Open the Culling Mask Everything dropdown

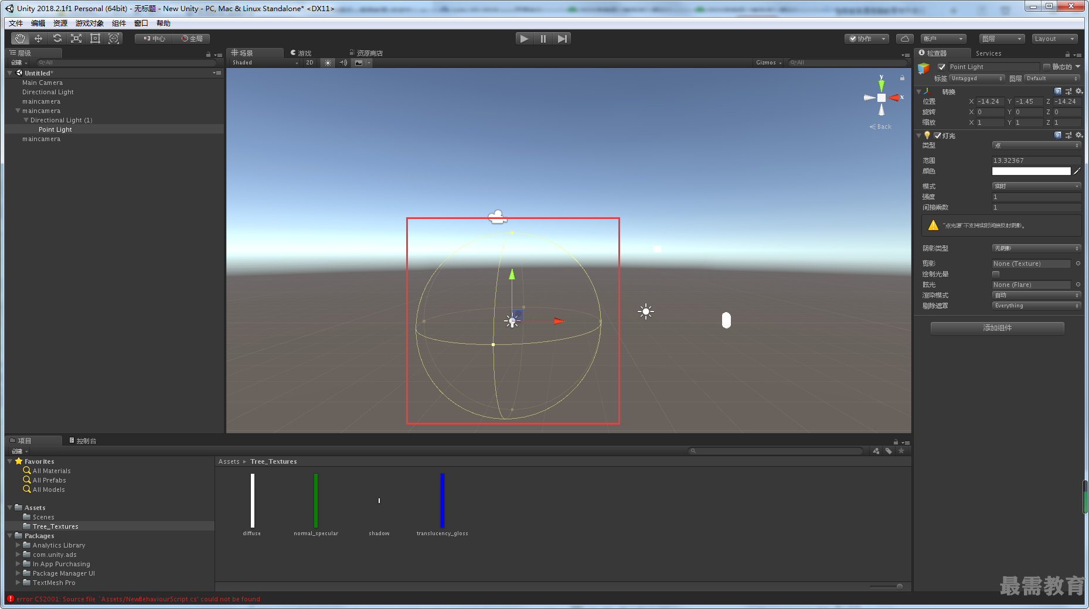point(1036,306)
